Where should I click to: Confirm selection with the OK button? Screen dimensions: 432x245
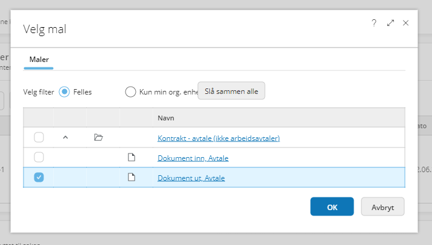tap(332, 206)
